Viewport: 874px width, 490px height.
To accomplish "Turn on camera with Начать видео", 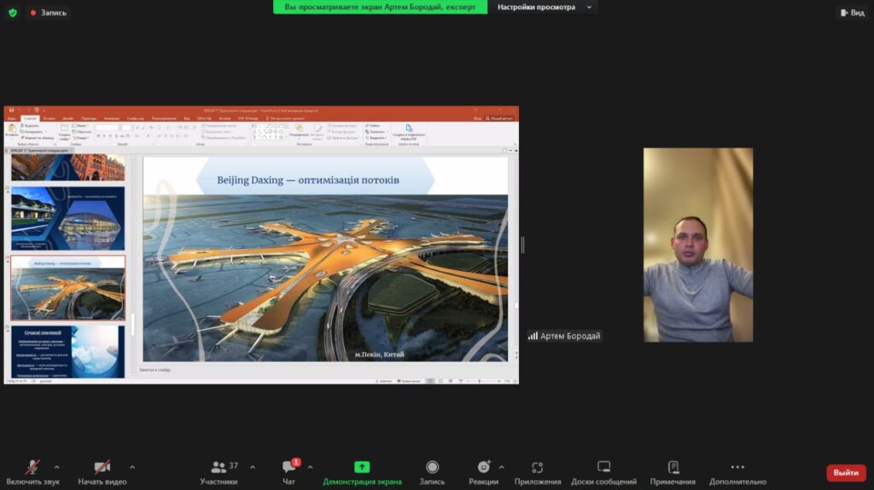I will 102,467.
